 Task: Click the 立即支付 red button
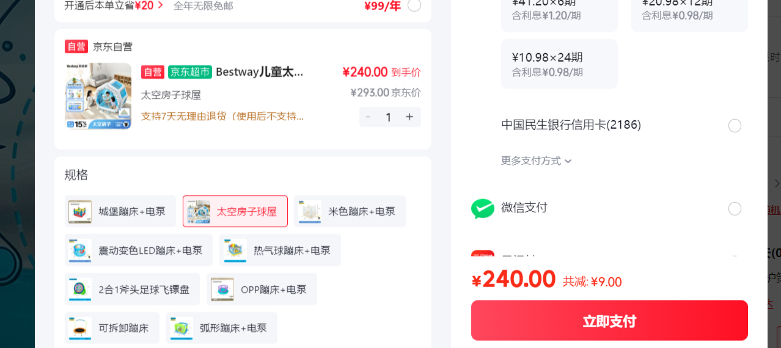pyautogui.click(x=609, y=321)
